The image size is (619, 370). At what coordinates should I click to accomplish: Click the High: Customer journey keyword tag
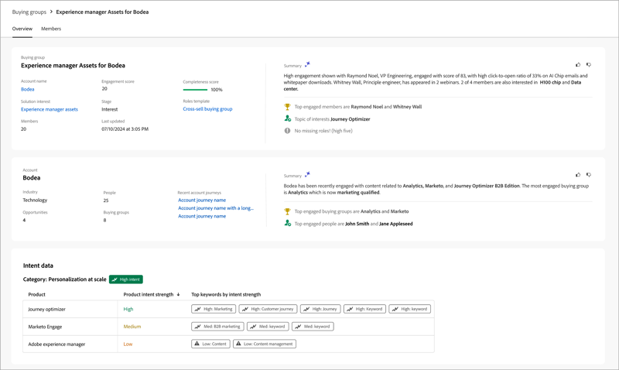(x=268, y=309)
